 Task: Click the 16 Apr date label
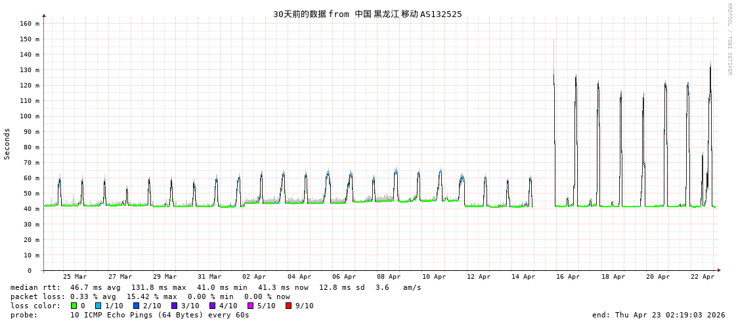(568, 277)
